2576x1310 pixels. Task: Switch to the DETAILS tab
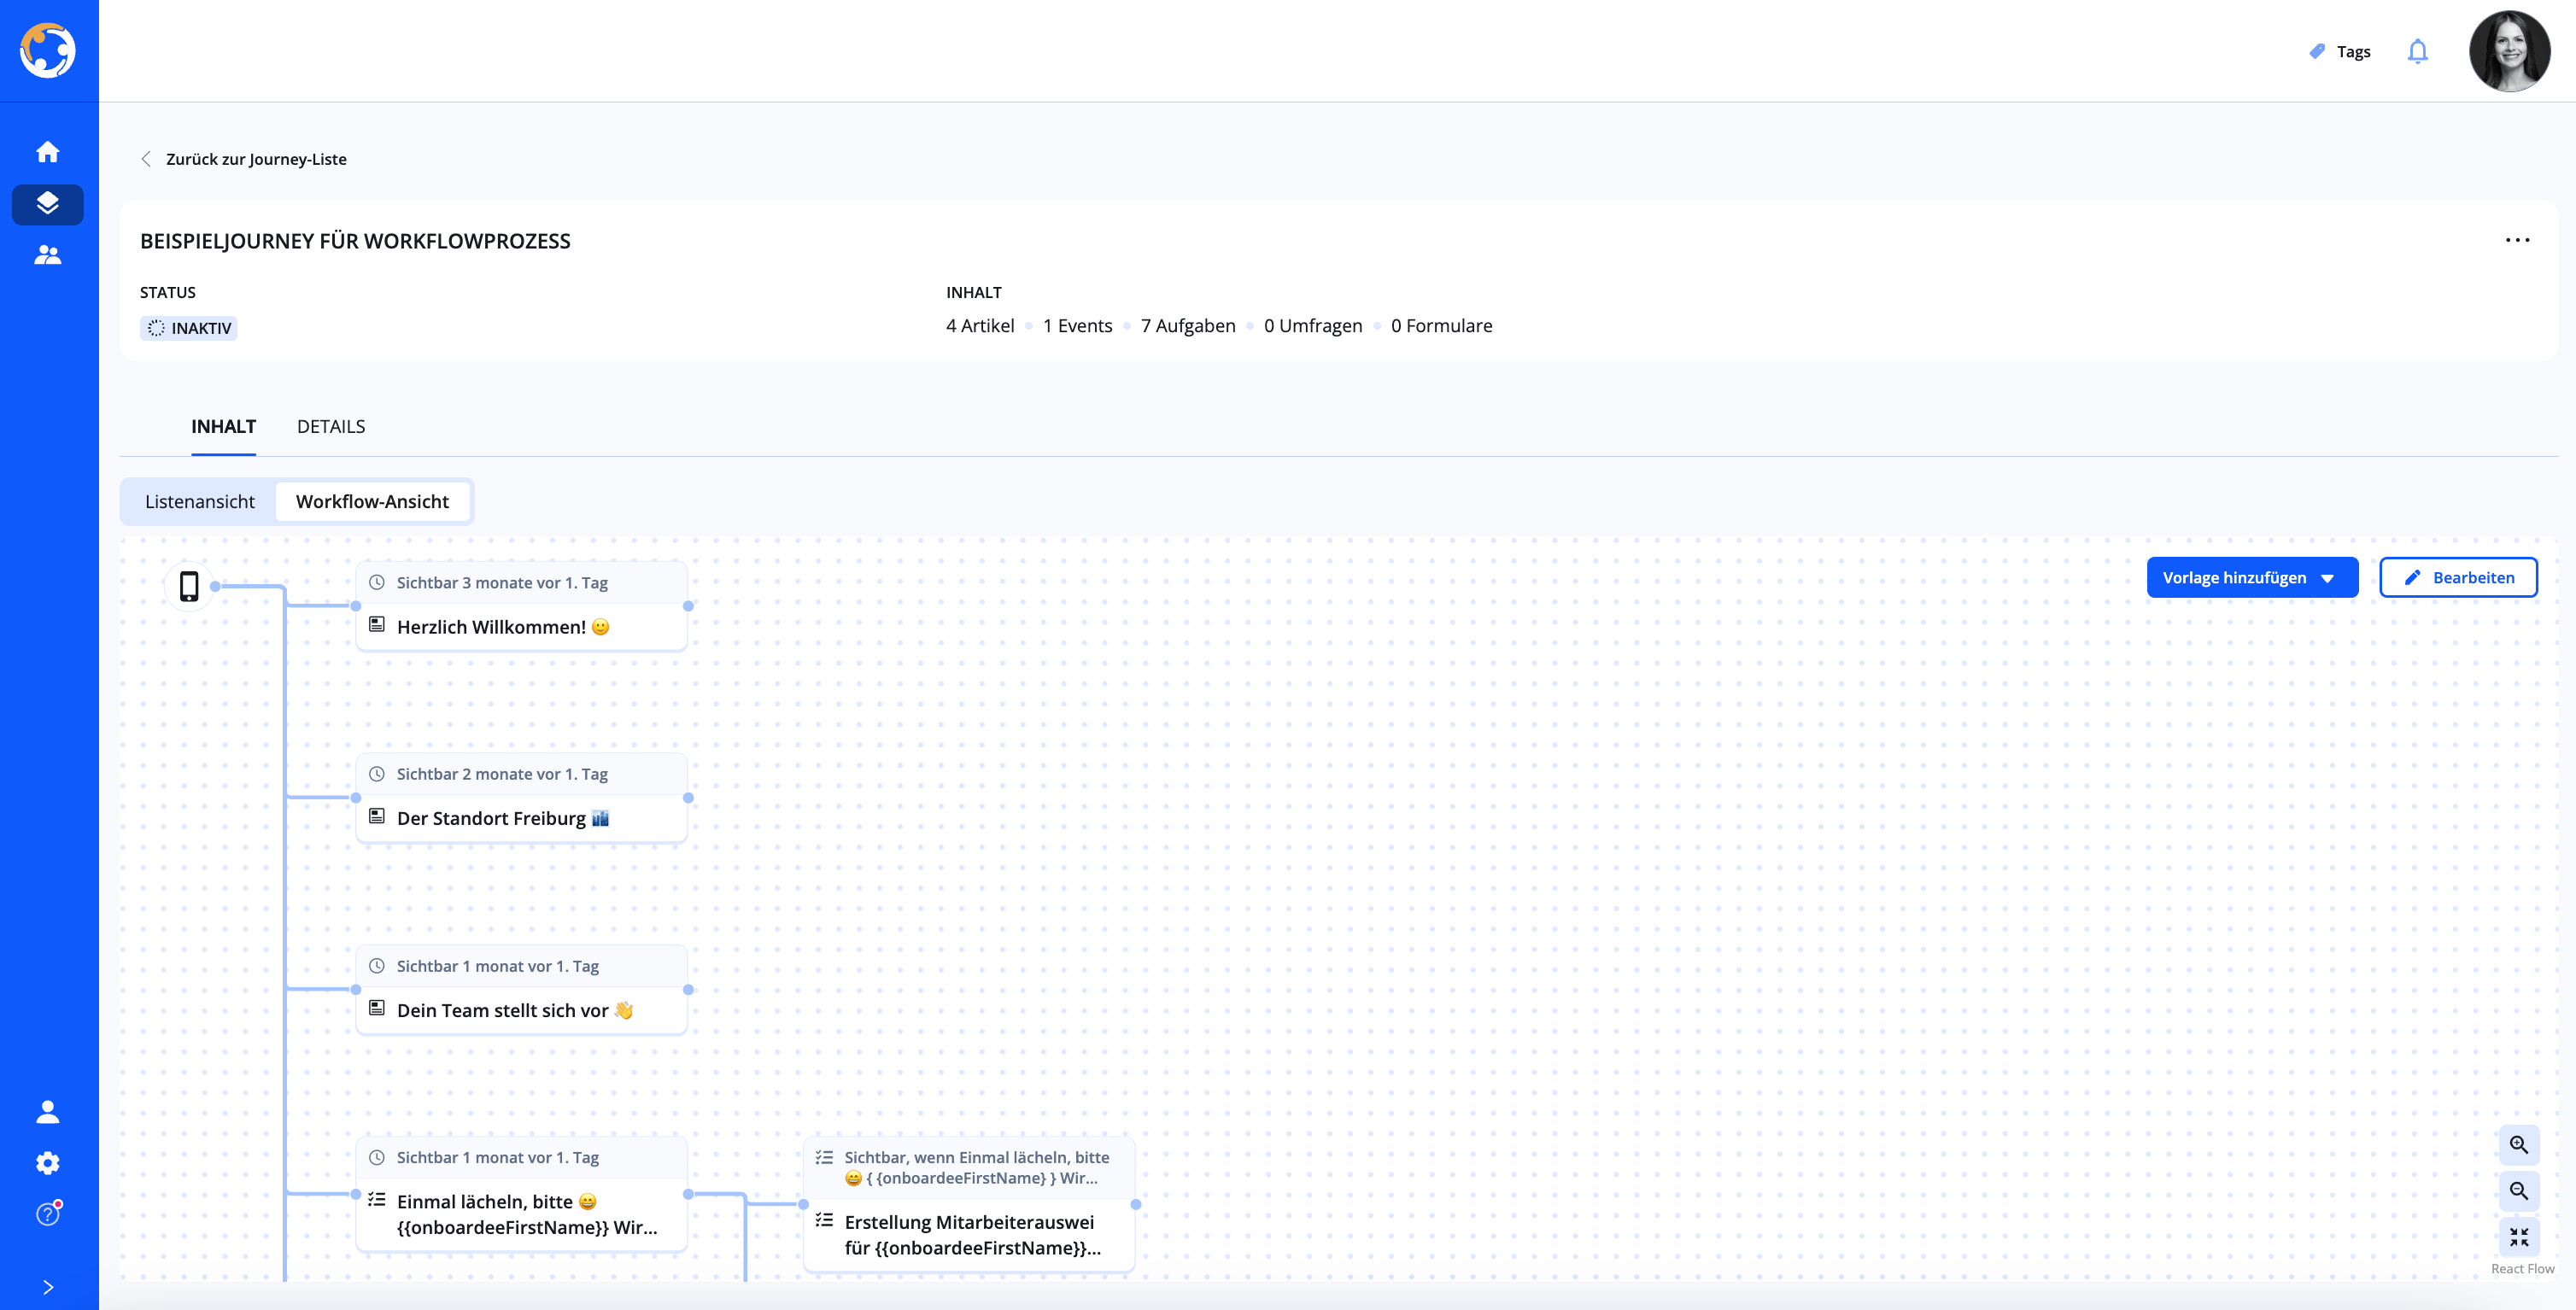click(330, 426)
